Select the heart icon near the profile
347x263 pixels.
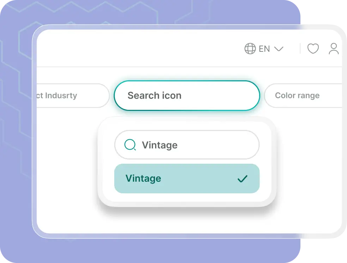coord(313,49)
